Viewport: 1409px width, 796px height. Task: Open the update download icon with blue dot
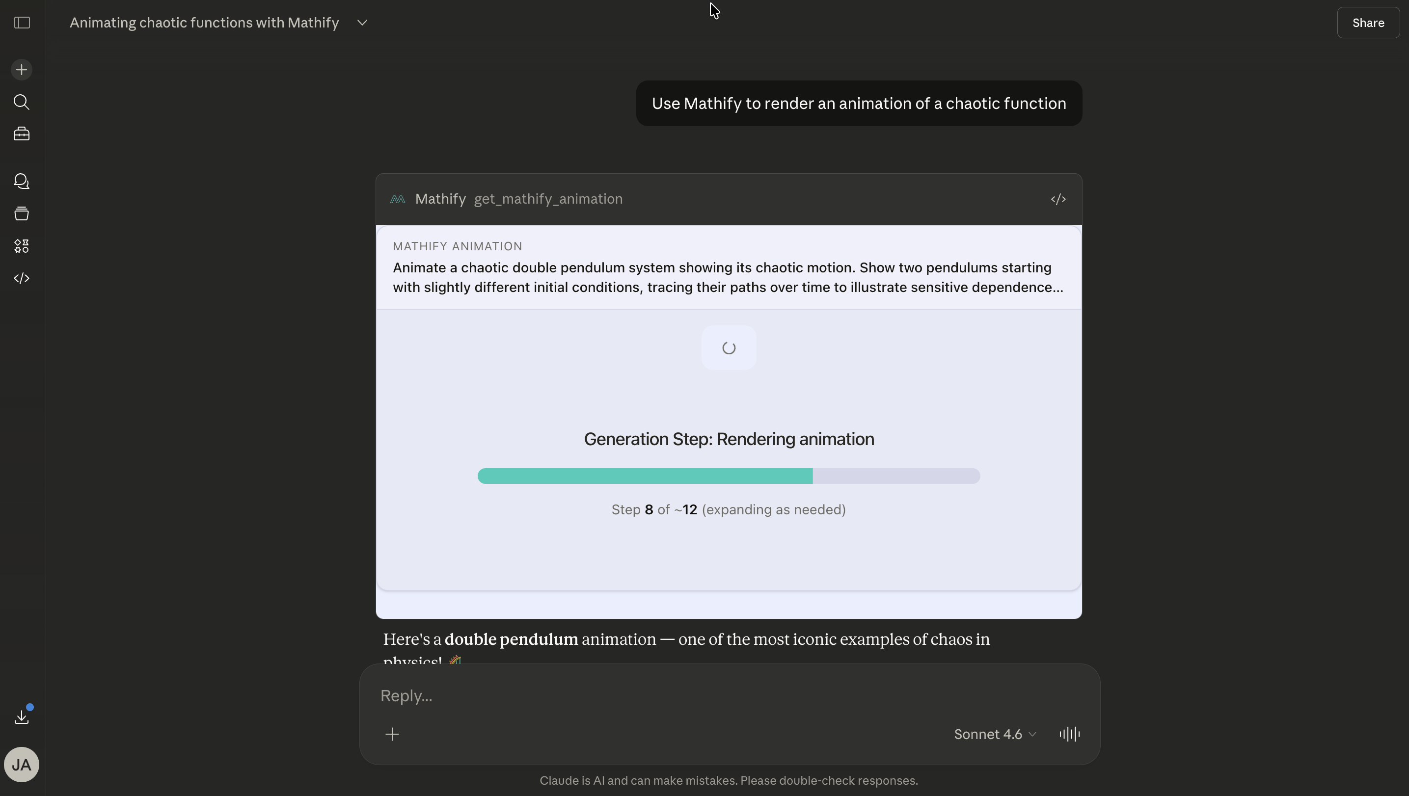21,716
